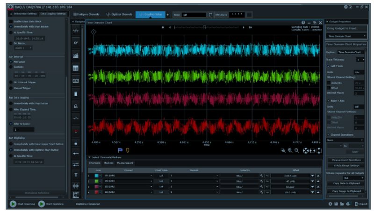The image size is (374, 211).
Task: Open the Bring Gadget to Front dropdown
Action: coord(346,36)
